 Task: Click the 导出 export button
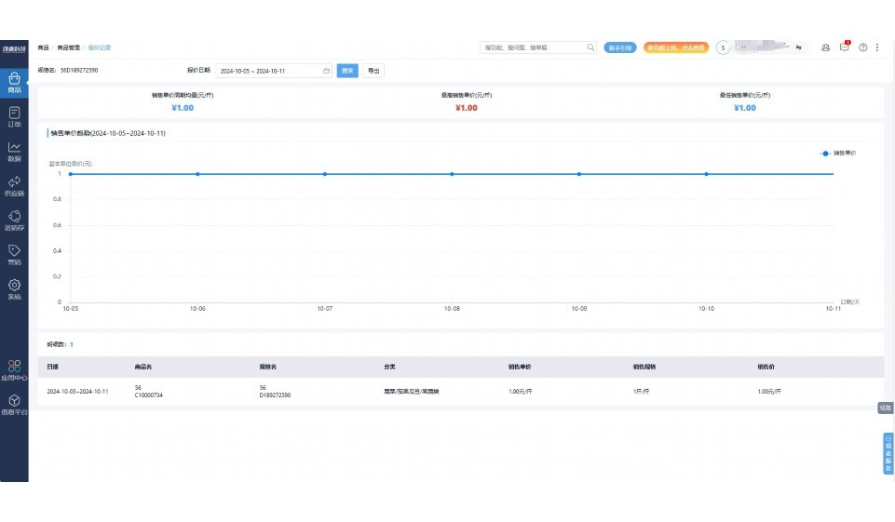[373, 71]
